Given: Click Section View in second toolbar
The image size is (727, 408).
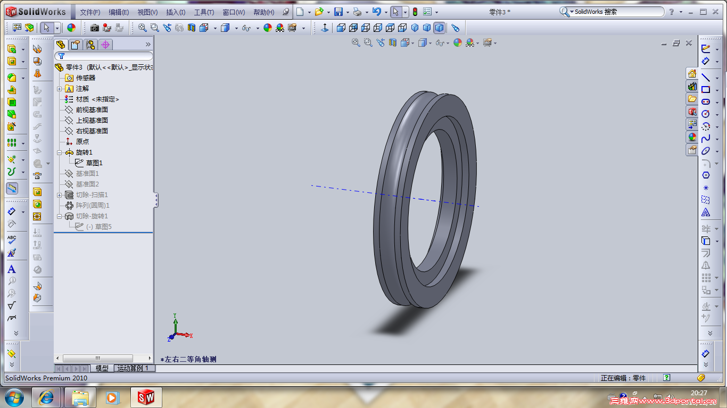Looking at the screenshot, I should click(191, 28).
